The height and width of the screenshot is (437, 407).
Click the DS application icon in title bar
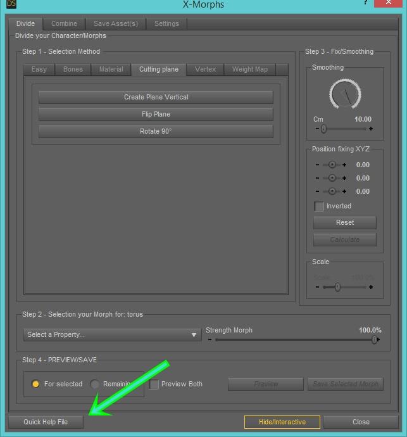[x=11, y=4]
